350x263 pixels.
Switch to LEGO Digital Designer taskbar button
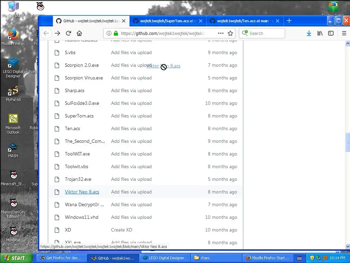[x=164, y=258]
